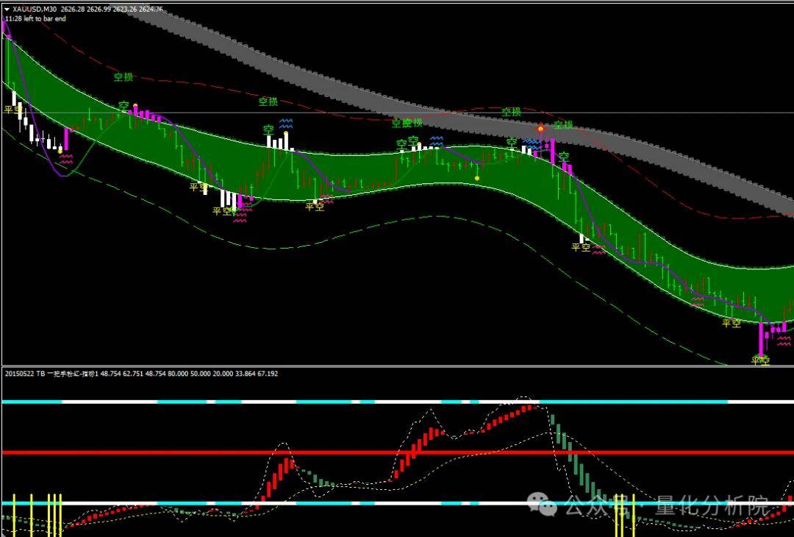
Task: Click the '11:28 left to bar end' timer text
Action: pos(35,18)
